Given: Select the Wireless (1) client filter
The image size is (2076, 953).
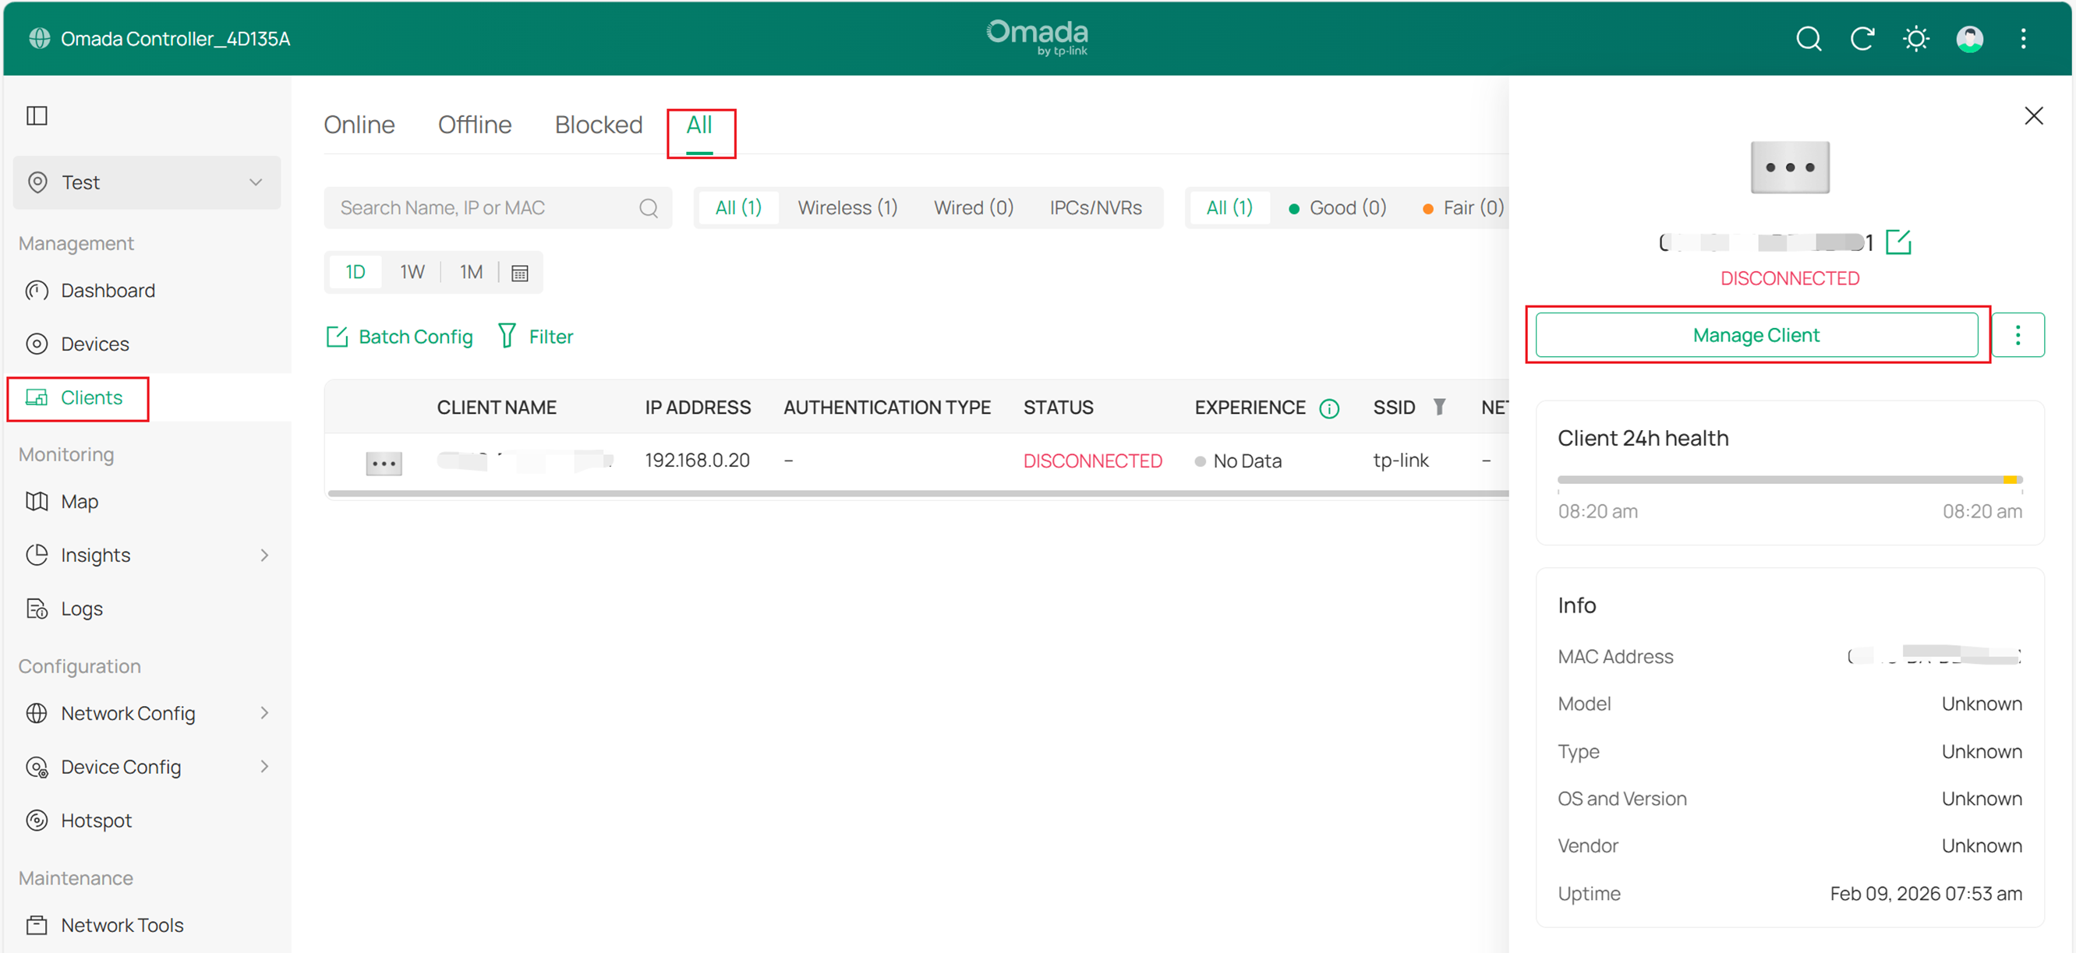Looking at the screenshot, I should pyautogui.click(x=848, y=207).
